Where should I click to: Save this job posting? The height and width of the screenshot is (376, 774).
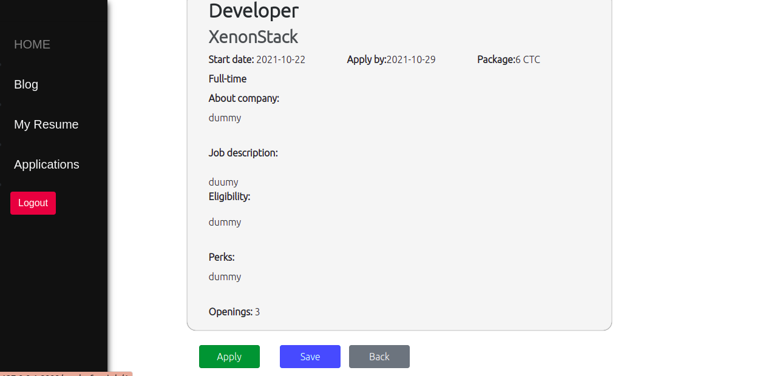click(x=310, y=357)
